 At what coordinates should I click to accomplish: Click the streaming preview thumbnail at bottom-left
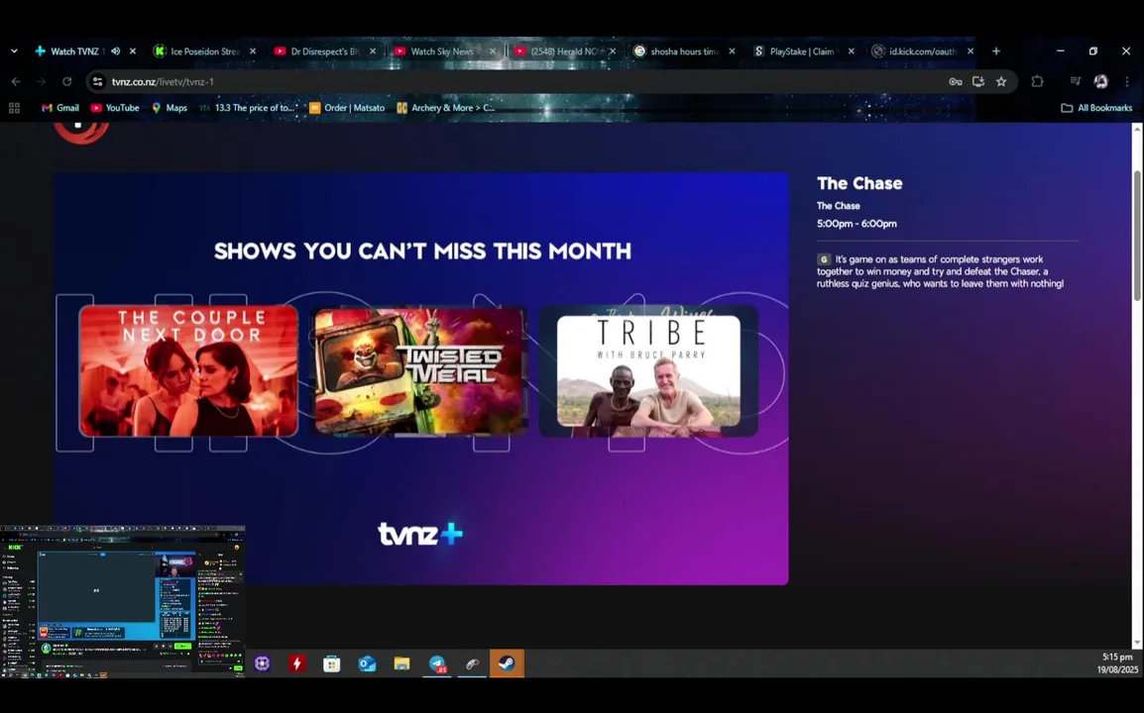click(x=123, y=601)
